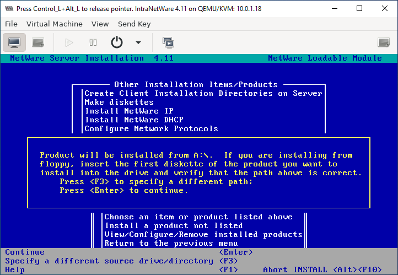Select Configure Network Protocols
The height and width of the screenshot is (275, 398).
tap(151, 128)
